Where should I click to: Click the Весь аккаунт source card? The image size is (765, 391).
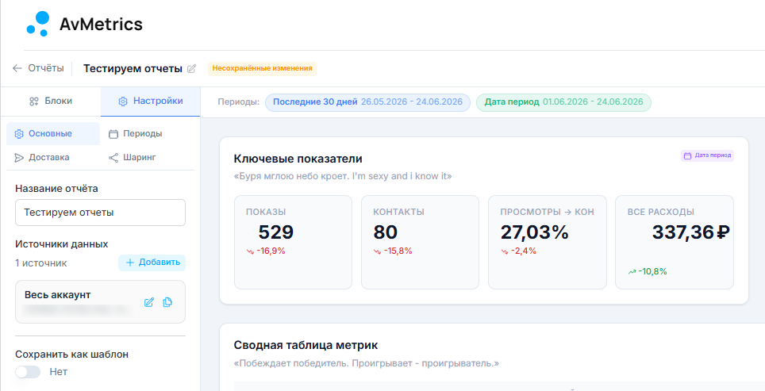(x=101, y=302)
